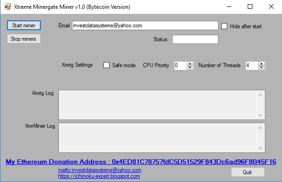Image resolution: width=282 pixels, height=182 pixels.
Task: Click inside the XmrMiner Log text area
Action: [158, 138]
